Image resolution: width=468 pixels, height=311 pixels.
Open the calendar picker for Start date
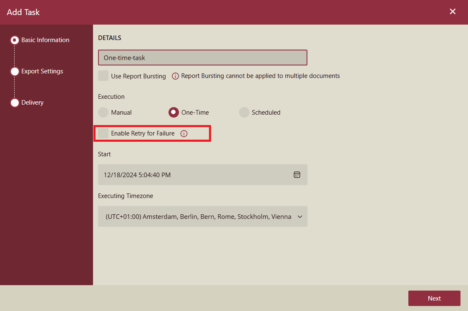tap(297, 175)
